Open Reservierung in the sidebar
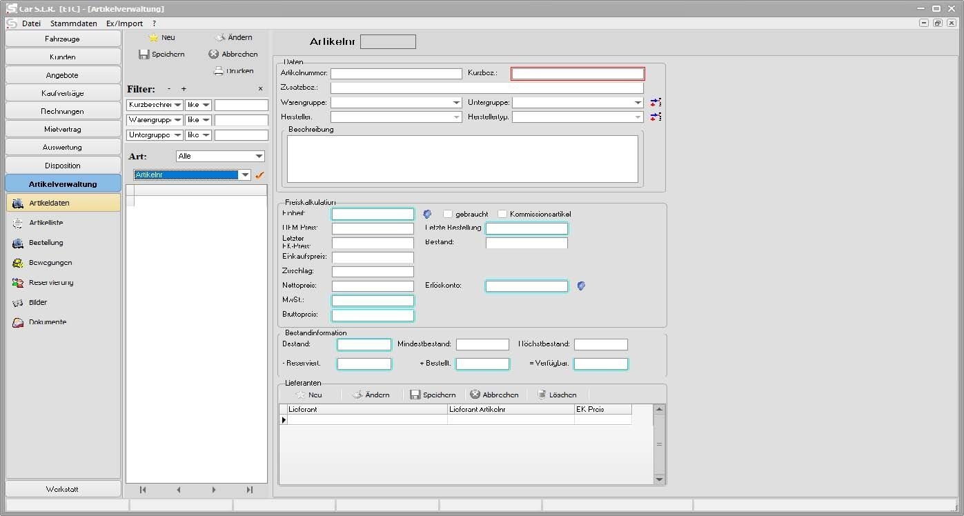Image resolution: width=964 pixels, height=516 pixels. pos(50,283)
